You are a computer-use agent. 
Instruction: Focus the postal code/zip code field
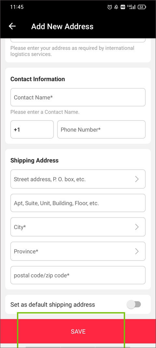(x=78, y=275)
